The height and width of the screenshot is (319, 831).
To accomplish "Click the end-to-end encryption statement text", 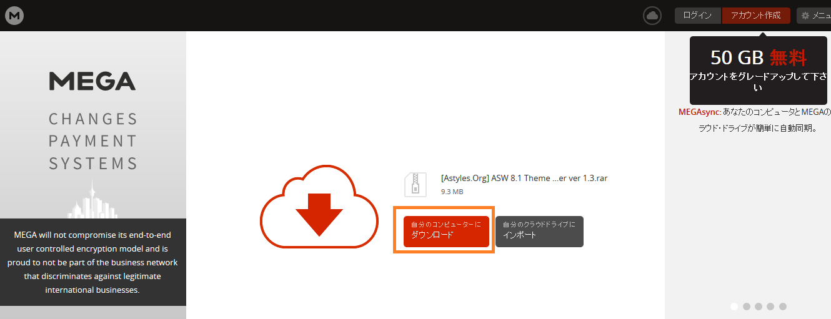I will point(93,262).
